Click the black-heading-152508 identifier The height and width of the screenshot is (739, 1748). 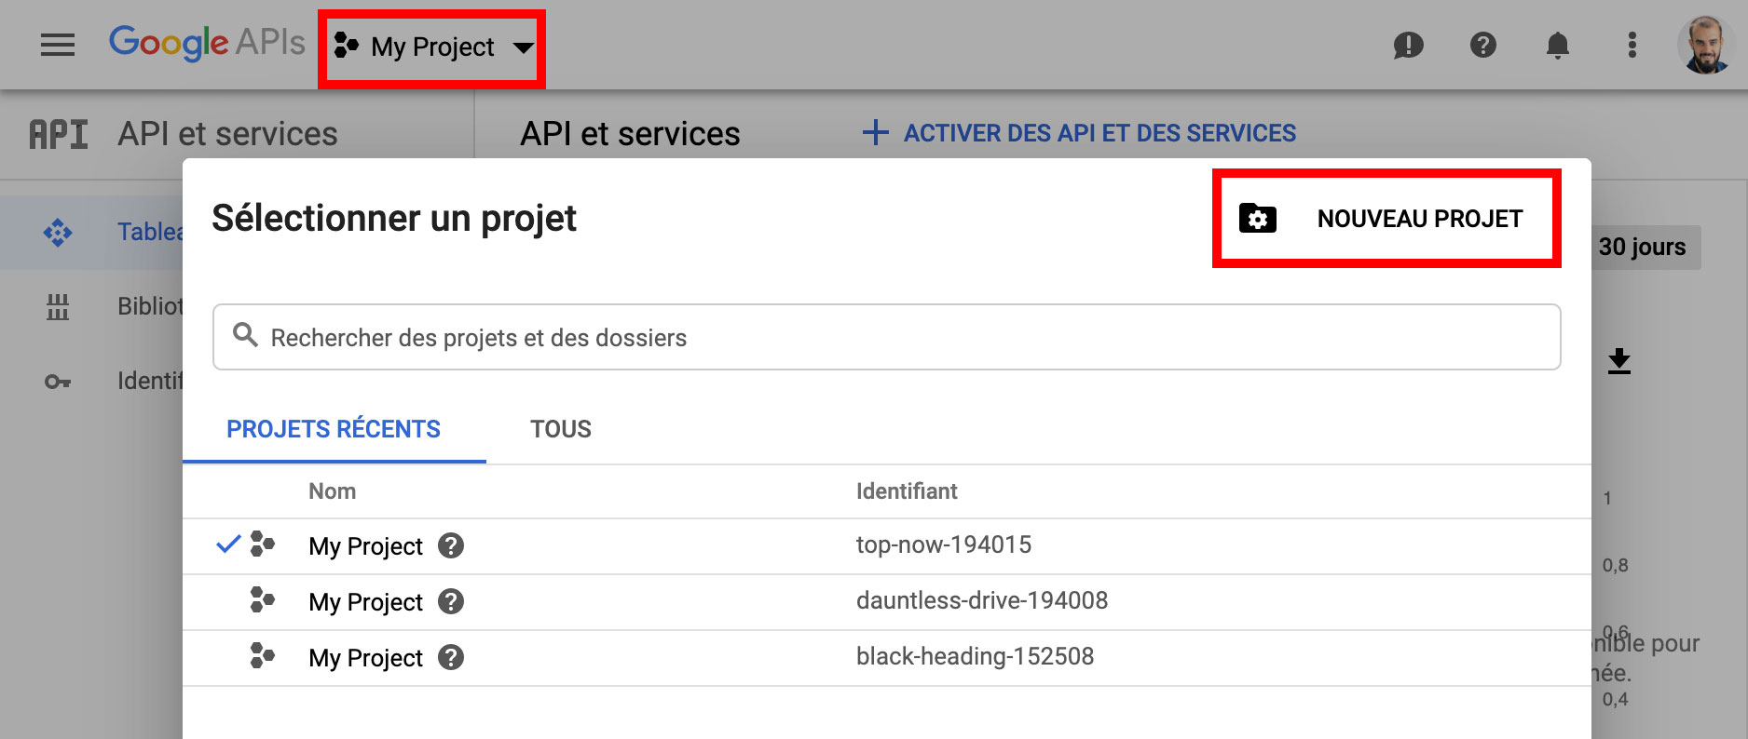[x=975, y=657]
